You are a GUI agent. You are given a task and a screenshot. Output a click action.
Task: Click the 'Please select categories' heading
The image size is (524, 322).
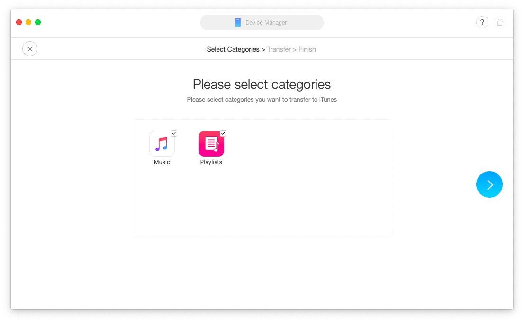coord(262,85)
